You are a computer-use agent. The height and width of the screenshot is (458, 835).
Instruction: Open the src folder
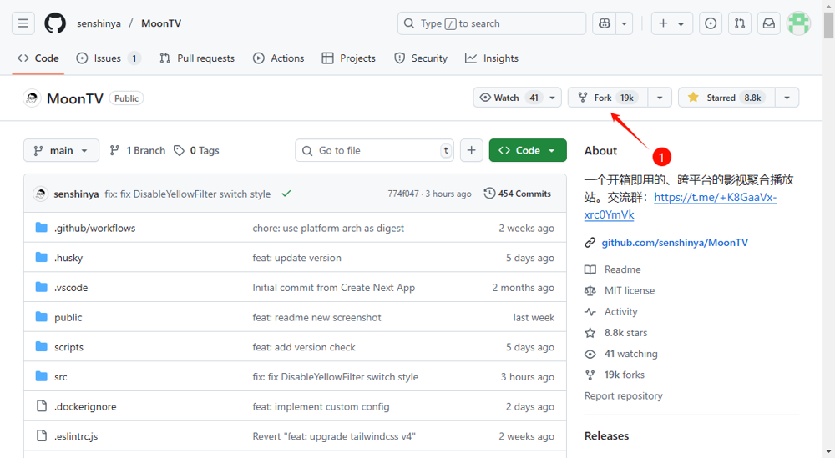61,377
